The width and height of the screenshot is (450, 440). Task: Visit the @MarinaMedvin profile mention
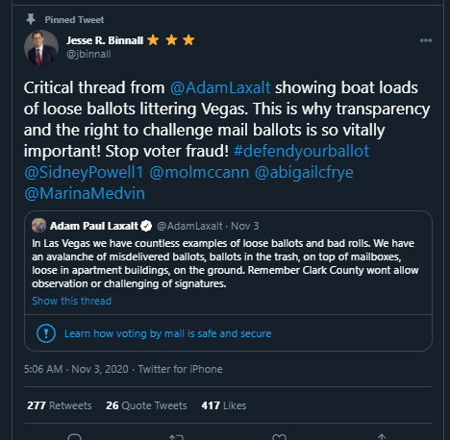coord(85,193)
